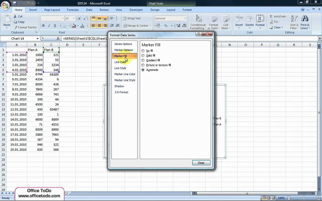Click the Increase Font Size icon
322x201 pixels.
[79, 18]
